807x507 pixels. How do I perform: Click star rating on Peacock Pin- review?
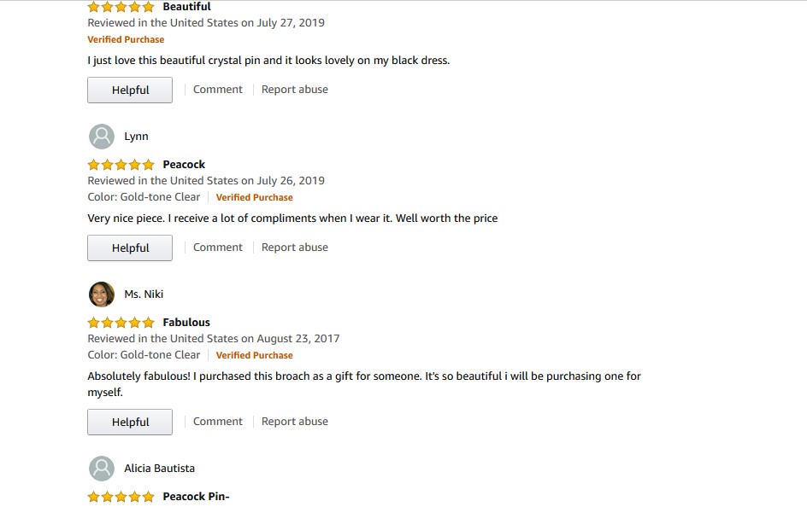pyautogui.click(x=121, y=497)
